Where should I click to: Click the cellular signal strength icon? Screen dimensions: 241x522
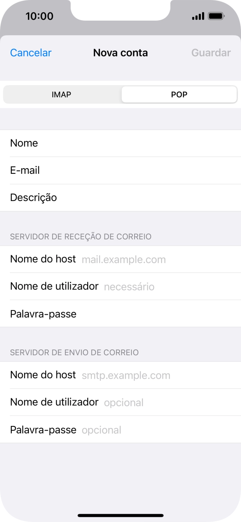pos(198,16)
